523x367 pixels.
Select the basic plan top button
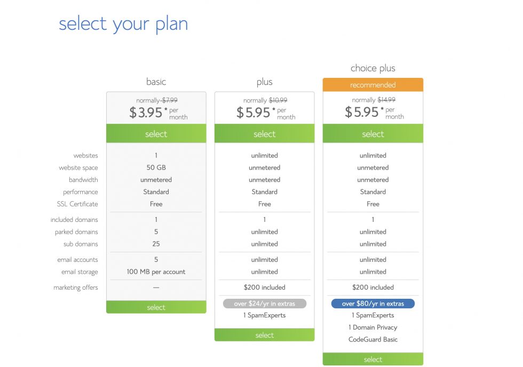(156, 134)
